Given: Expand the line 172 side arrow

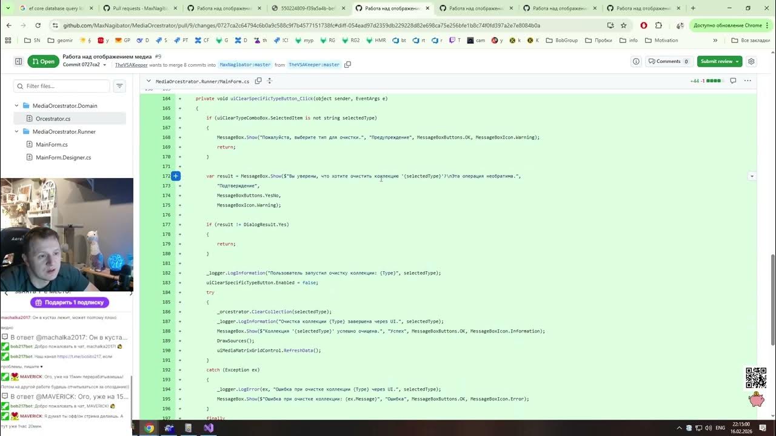Looking at the screenshot, I should pos(752,176).
